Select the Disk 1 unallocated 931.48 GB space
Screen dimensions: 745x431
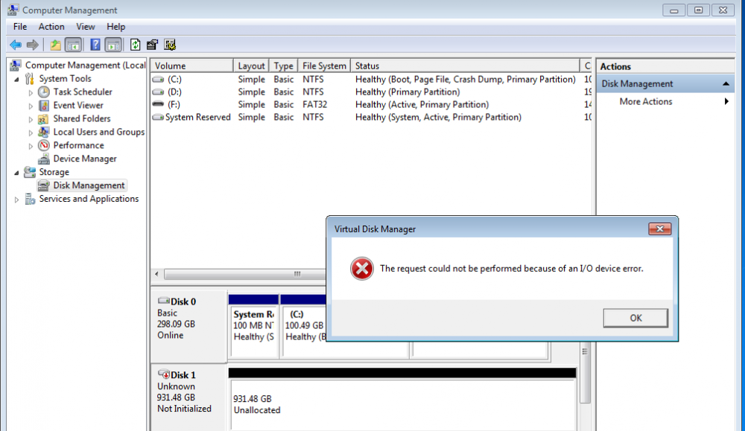tap(402, 404)
